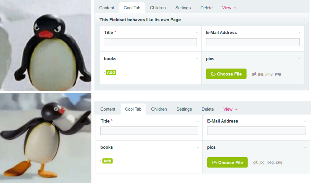Select the Content tab in the lower form

pyautogui.click(x=108, y=109)
